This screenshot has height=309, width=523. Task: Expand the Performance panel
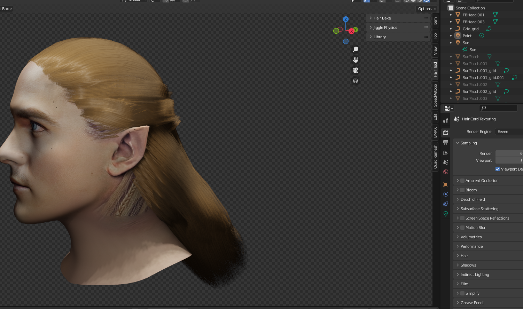[488, 246]
